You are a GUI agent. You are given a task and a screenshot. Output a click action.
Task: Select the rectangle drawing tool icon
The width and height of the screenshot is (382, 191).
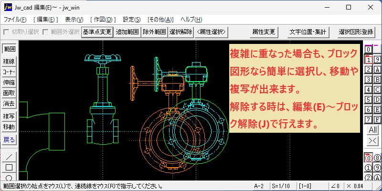(9, 168)
